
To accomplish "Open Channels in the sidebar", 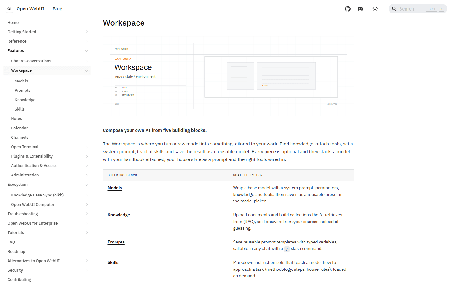I will click(20, 137).
